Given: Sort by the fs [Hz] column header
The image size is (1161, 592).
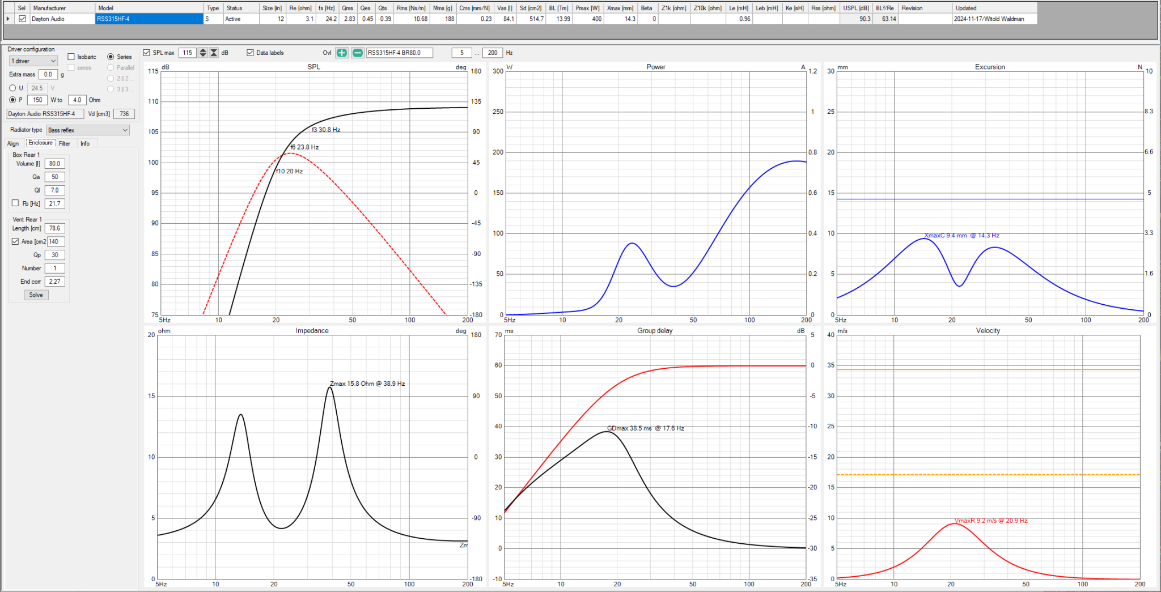Looking at the screenshot, I should (327, 8).
